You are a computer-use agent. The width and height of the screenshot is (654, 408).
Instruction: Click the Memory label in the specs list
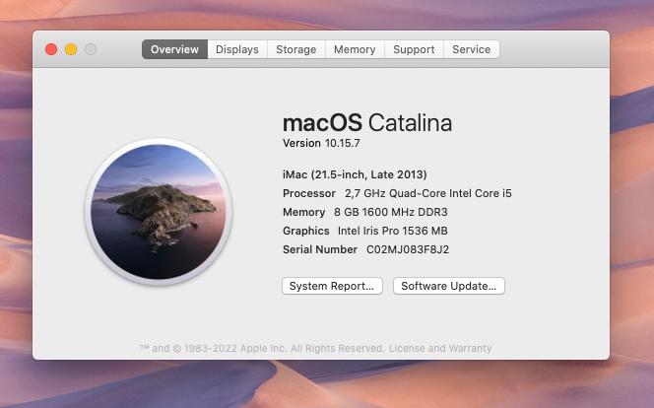tap(304, 212)
